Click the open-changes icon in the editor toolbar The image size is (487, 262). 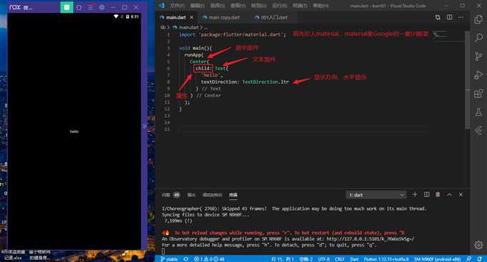coord(438,17)
